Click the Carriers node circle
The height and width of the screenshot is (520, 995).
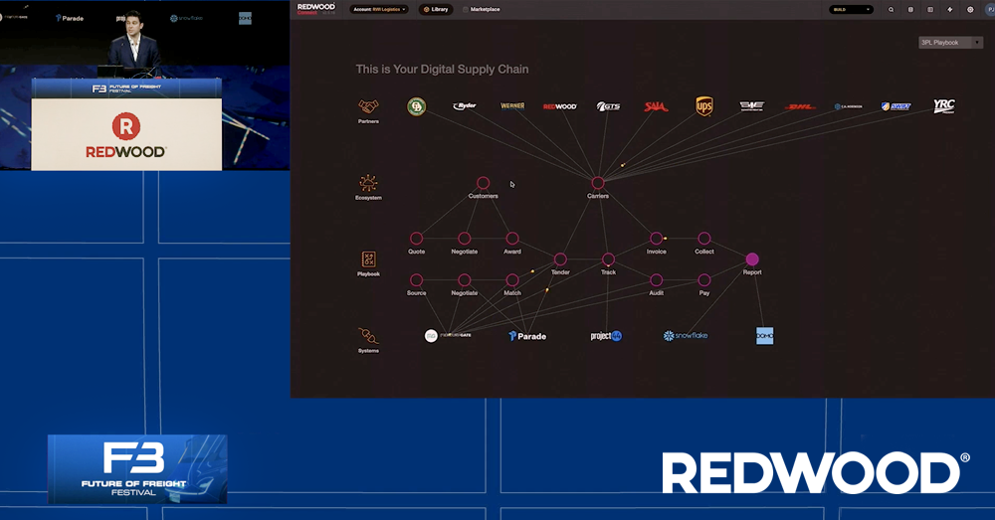click(598, 183)
